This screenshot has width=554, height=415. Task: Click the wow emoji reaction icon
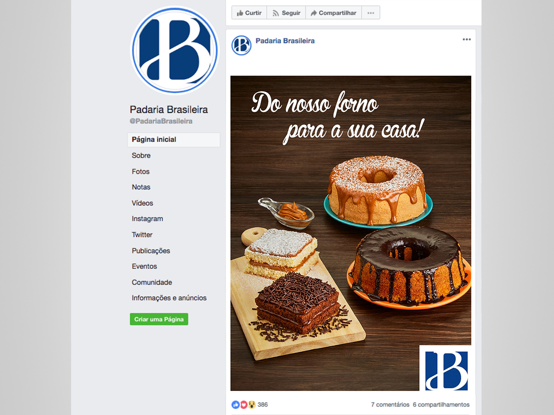tap(252, 405)
